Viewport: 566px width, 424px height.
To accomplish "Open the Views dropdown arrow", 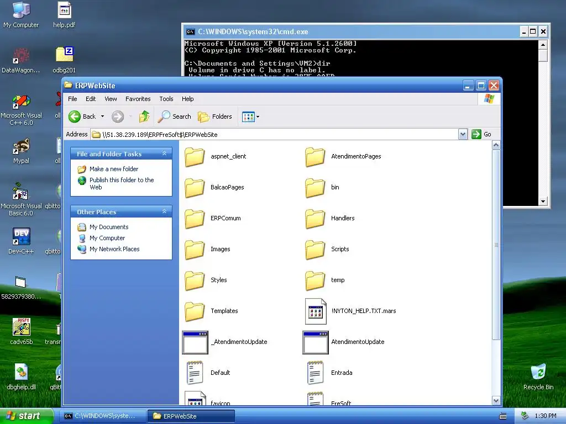I will (x=258, y=117).
